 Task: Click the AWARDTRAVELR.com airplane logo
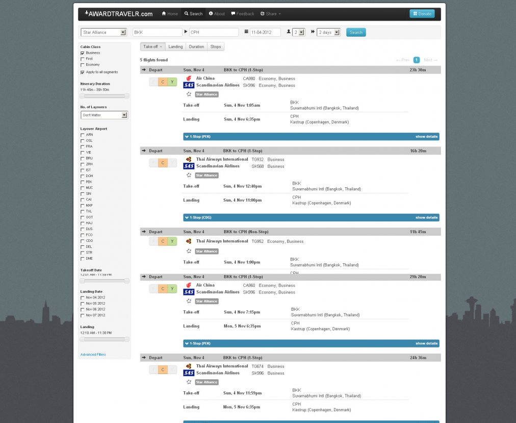[x=87, y=13]
